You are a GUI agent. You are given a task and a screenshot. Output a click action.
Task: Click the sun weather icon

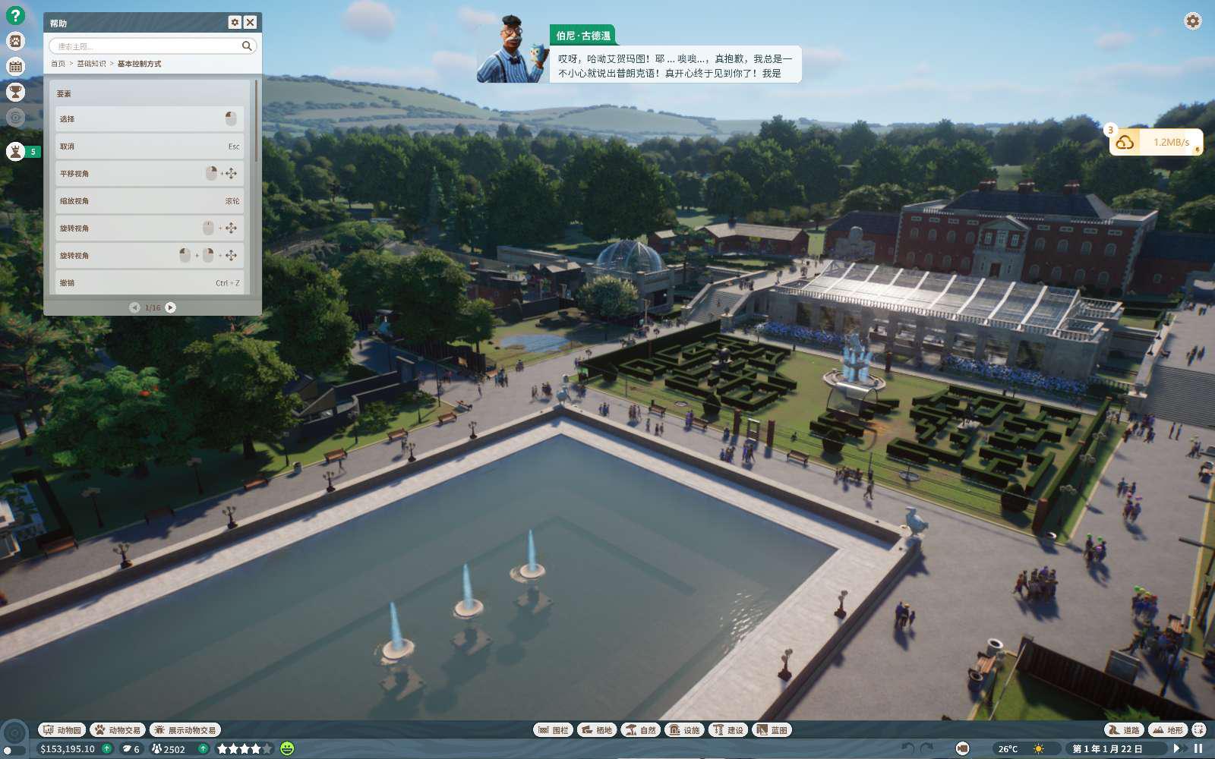coord(1038,749)
